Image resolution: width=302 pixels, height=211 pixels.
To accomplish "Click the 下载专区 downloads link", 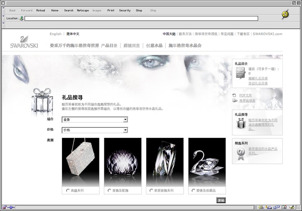I will [x=243, y=34].
